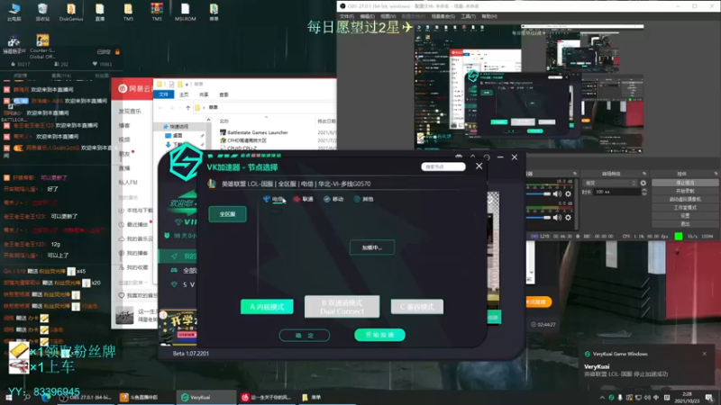This screenshot has width=721, height=405.
Task: Open Counter-Strike Global Offensive desktop shortcut
Action: pos(42,47)
